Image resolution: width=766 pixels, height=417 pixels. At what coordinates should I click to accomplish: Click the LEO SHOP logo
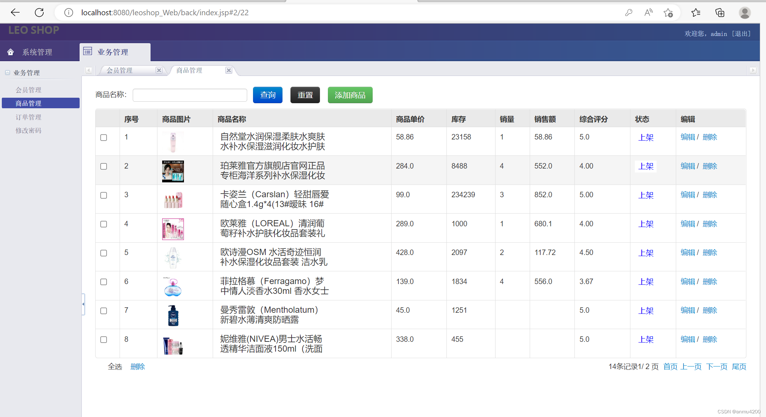34,30
